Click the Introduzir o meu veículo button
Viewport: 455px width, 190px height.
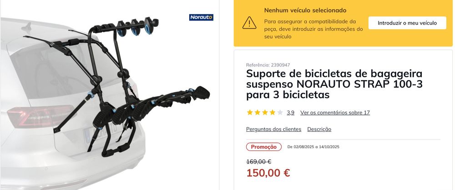[407, 23]
